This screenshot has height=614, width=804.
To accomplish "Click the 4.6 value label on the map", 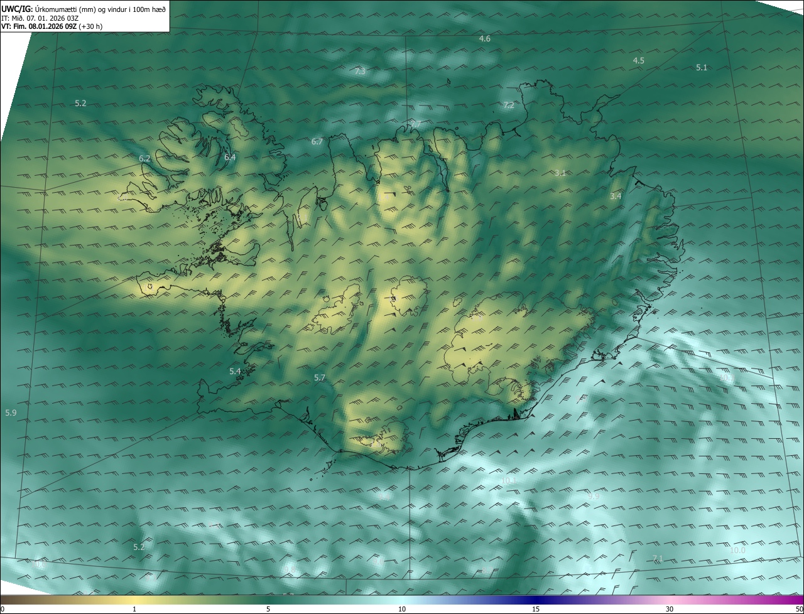I will click(x=484, y=39).
